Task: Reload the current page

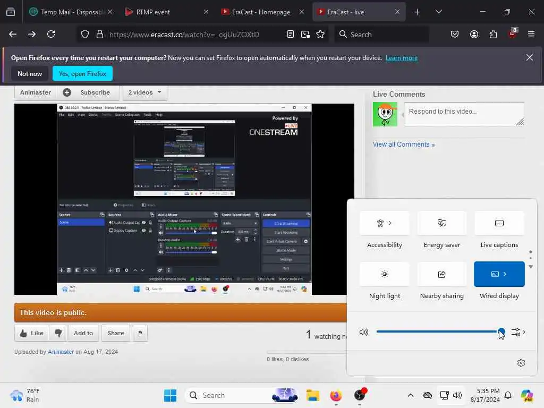Action: (51, 35)
